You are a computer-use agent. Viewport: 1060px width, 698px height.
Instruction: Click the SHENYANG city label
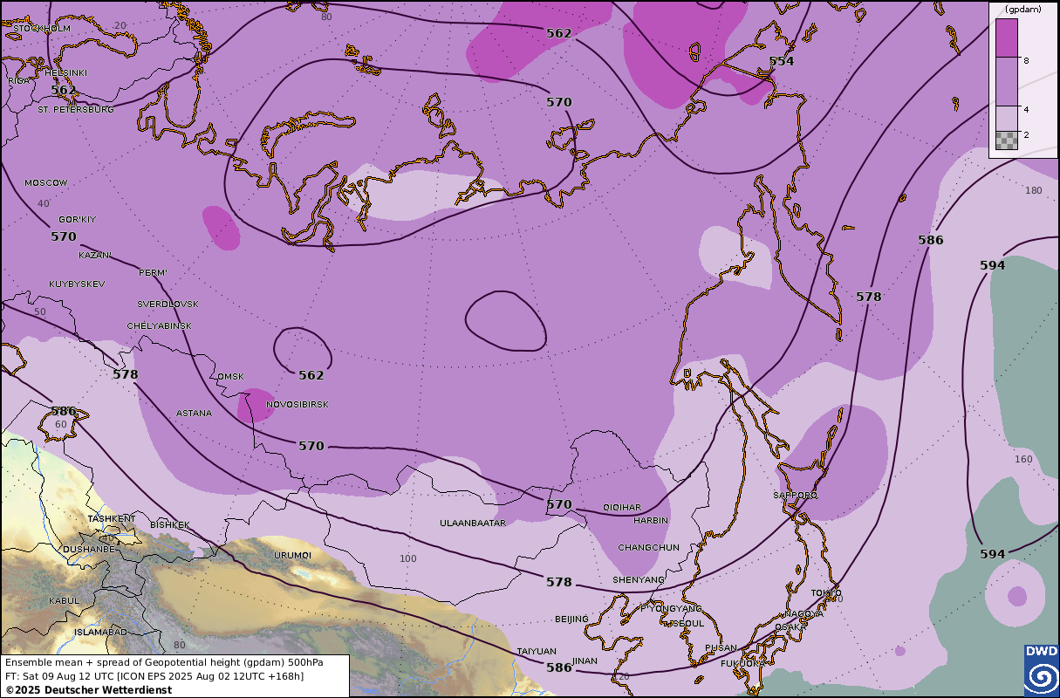(638, 580)
